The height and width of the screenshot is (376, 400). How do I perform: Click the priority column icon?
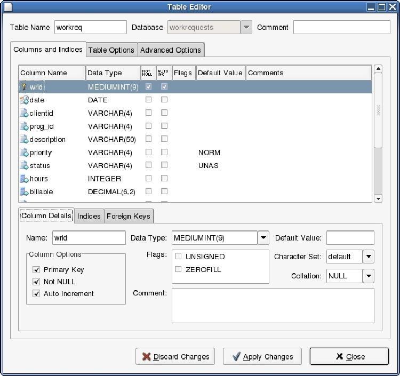(24, 153)
